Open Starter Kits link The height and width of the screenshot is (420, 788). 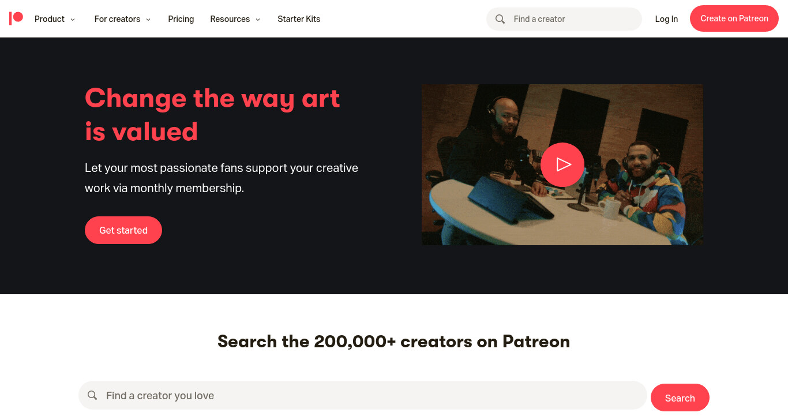pos(299,19)
